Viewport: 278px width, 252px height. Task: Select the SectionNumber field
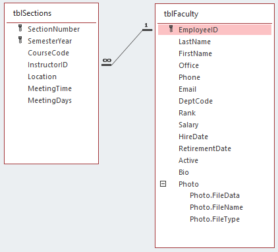click(x=54, y=29)
